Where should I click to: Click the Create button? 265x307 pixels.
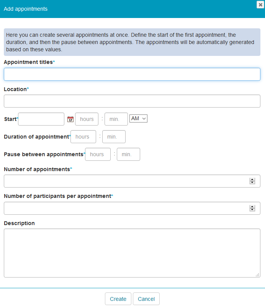point(118,299)
